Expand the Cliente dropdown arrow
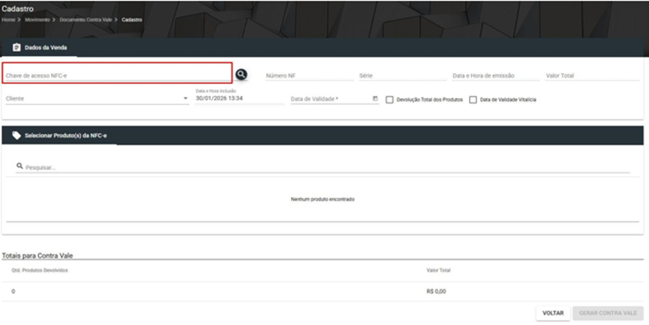Viewport: 649px width, 325px height. (185, 99)
